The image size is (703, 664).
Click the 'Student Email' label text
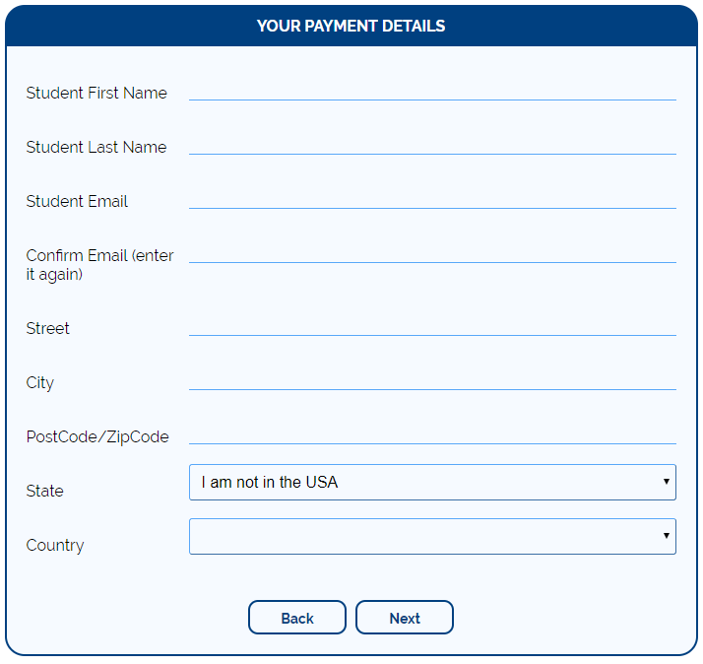pos(77,202)
